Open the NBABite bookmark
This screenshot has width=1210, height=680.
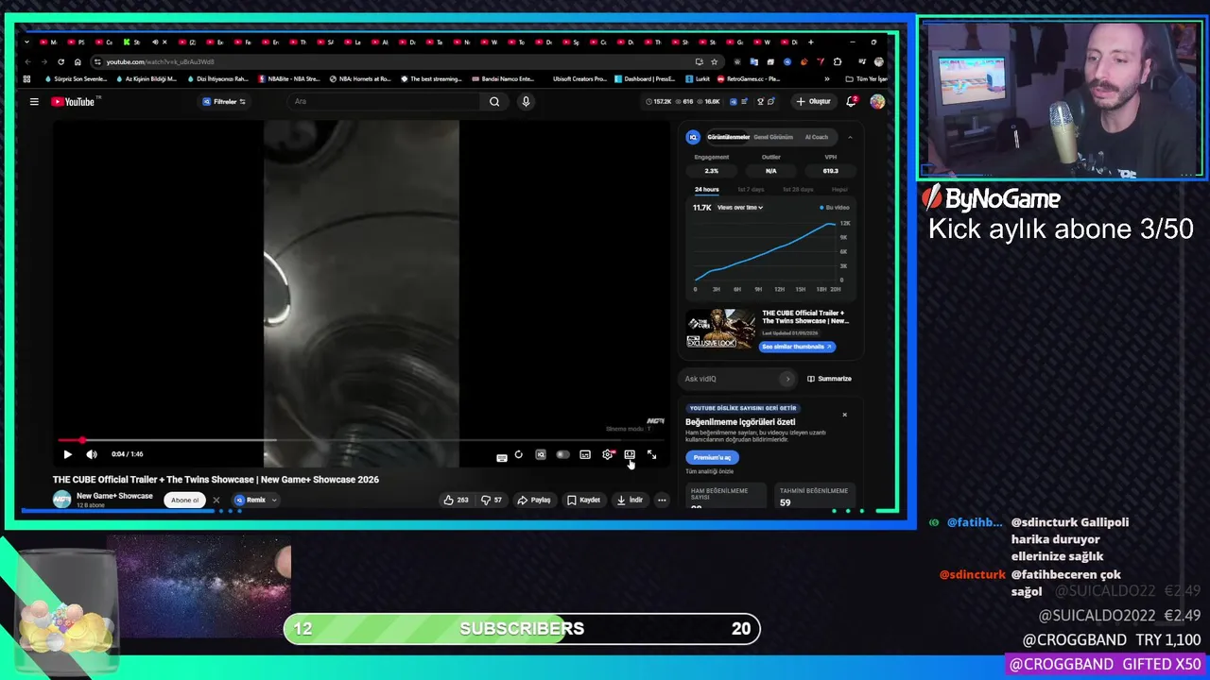click(289, 79)
